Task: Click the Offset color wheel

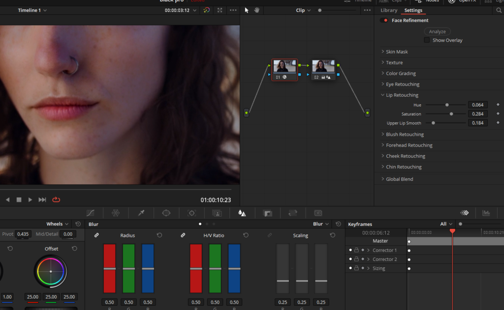Action: click(x=51, y=272)
